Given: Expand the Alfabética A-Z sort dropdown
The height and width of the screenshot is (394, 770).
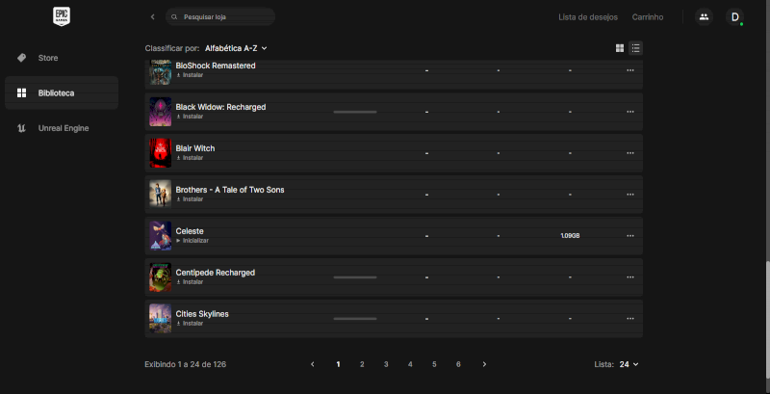Looking at the screenshot, I should click(x=236, y=47).
